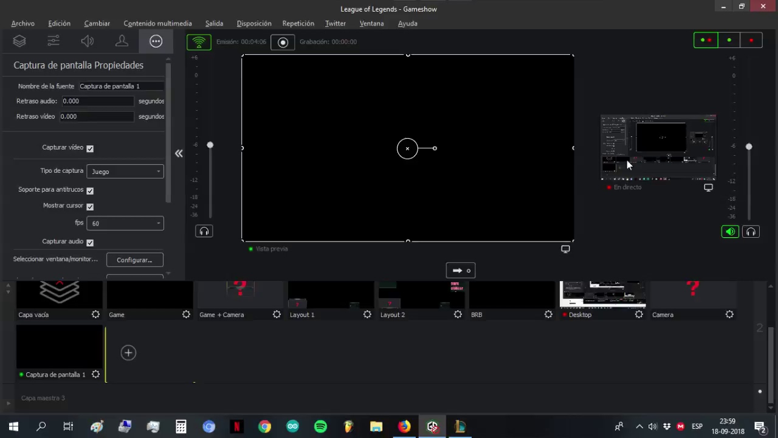Open the Twitter menu
Screen dimensions: 778x438
tap(336, 23)
